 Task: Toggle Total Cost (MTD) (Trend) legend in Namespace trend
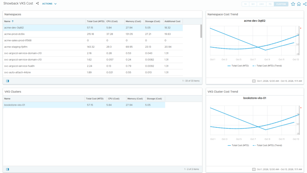267,66
